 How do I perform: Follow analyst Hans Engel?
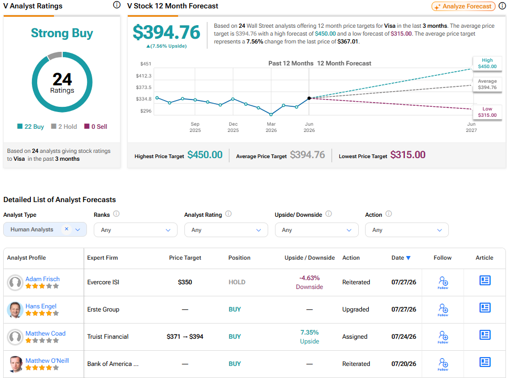(x=443, y=309)
